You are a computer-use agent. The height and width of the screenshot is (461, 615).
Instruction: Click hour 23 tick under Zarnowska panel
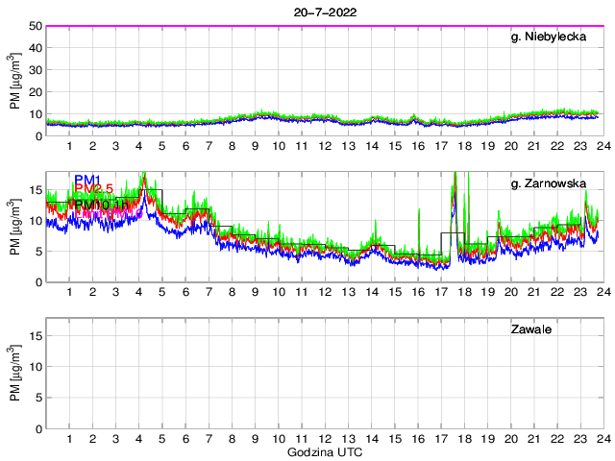580,292
